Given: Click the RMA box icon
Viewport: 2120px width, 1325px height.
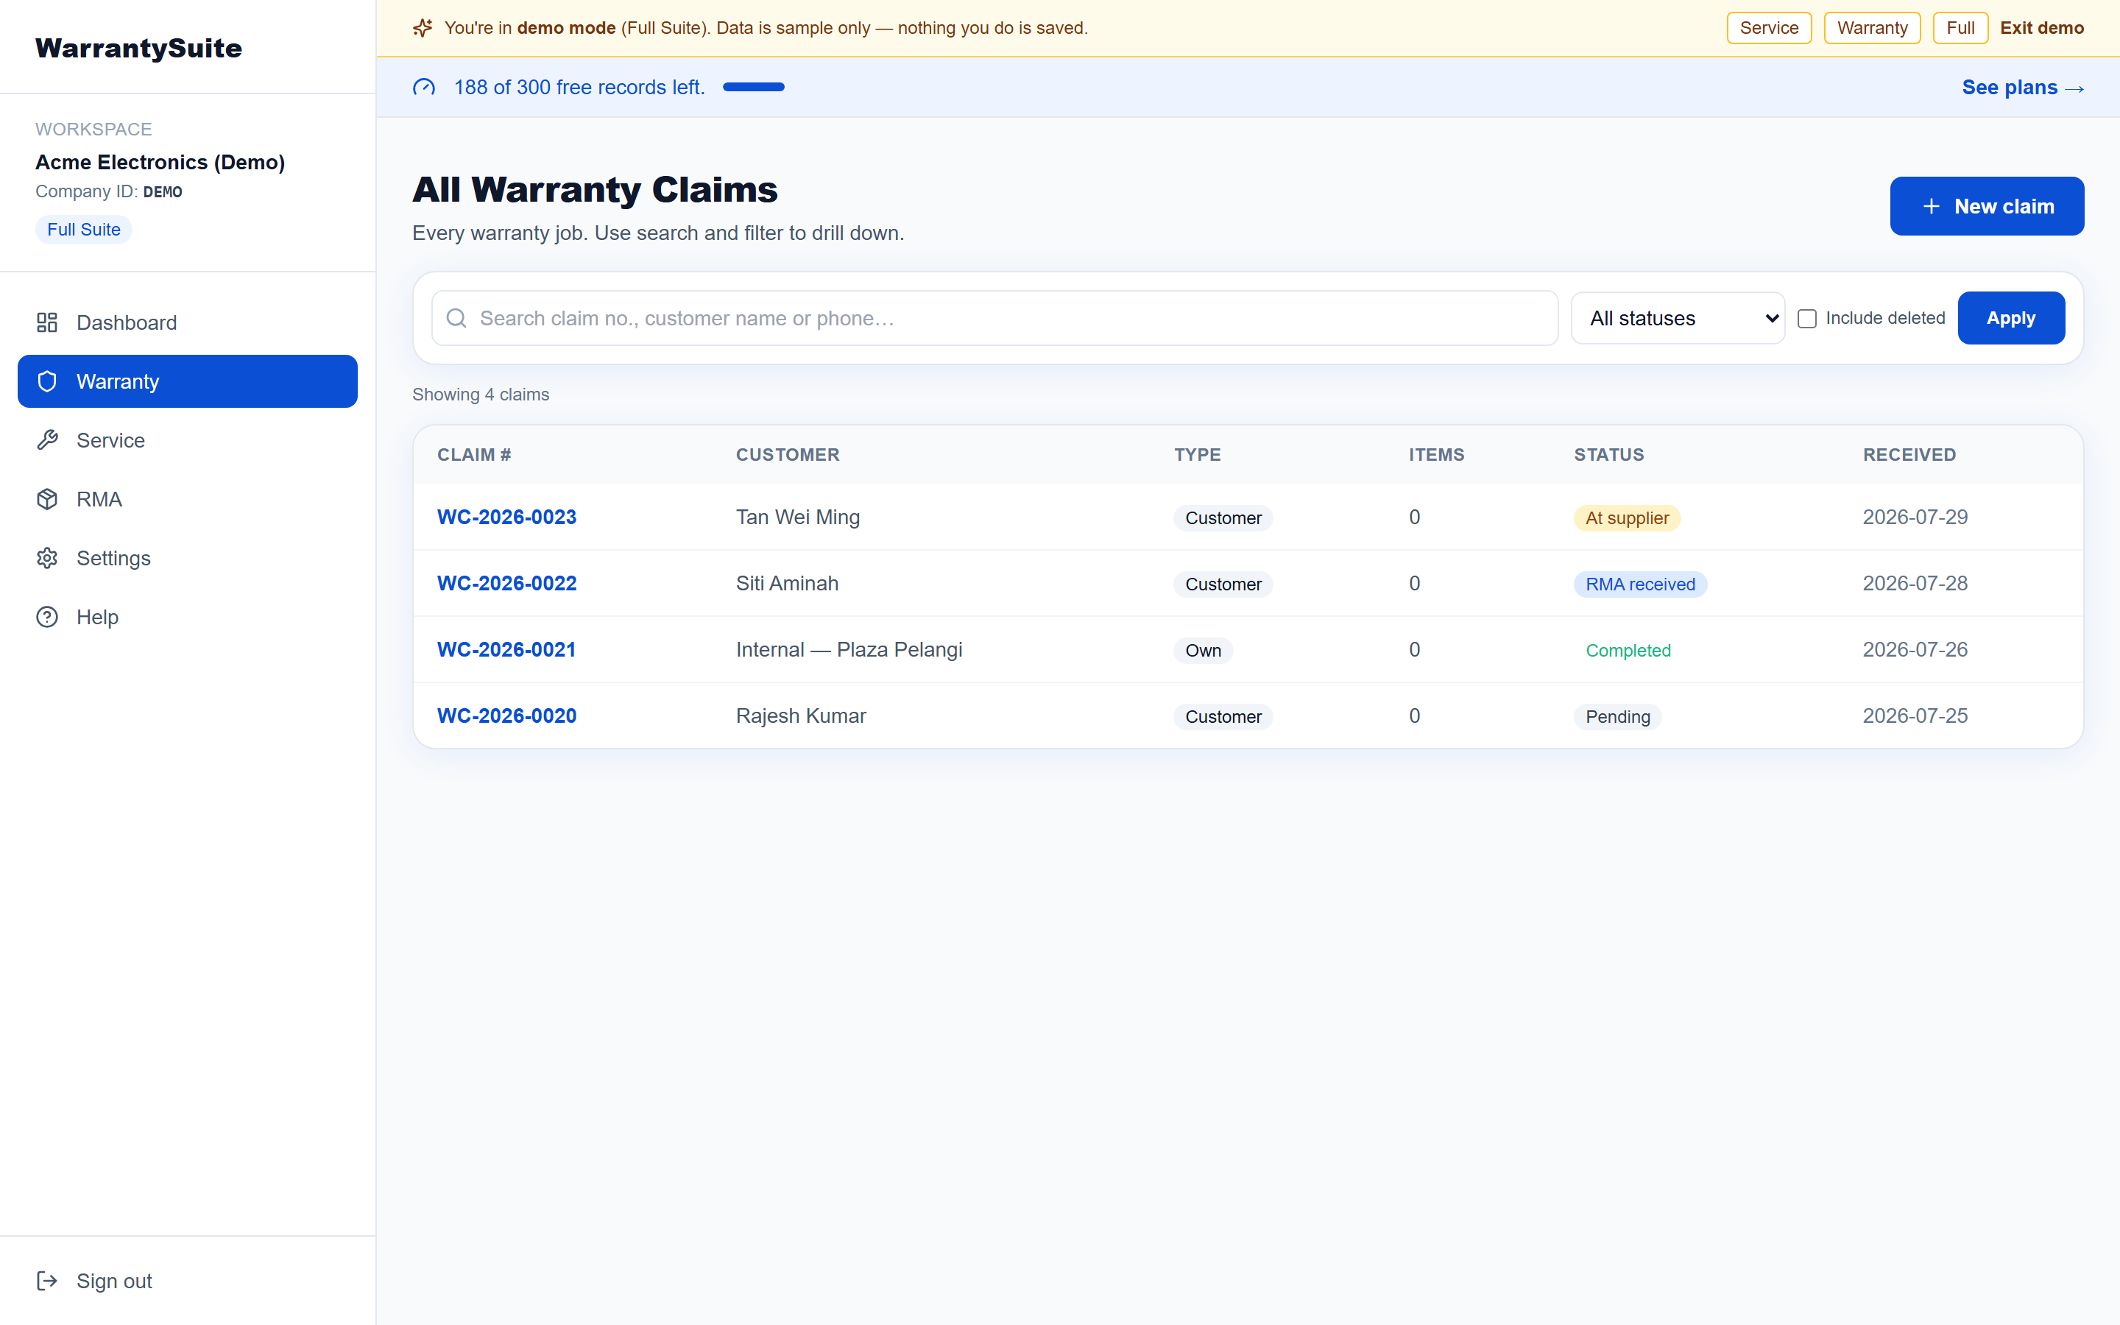Looking at the screenshot, I should pyautogui.click(x=47, y=498).
